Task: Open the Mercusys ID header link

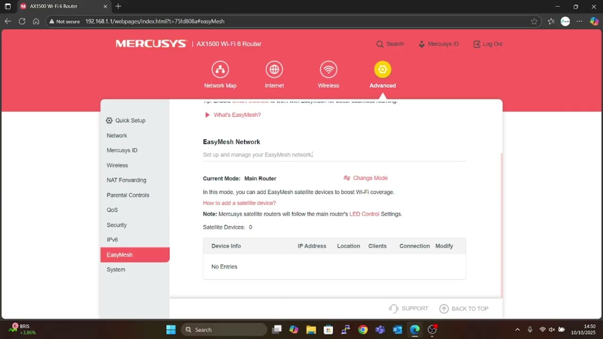Action: tap(438, 44)
